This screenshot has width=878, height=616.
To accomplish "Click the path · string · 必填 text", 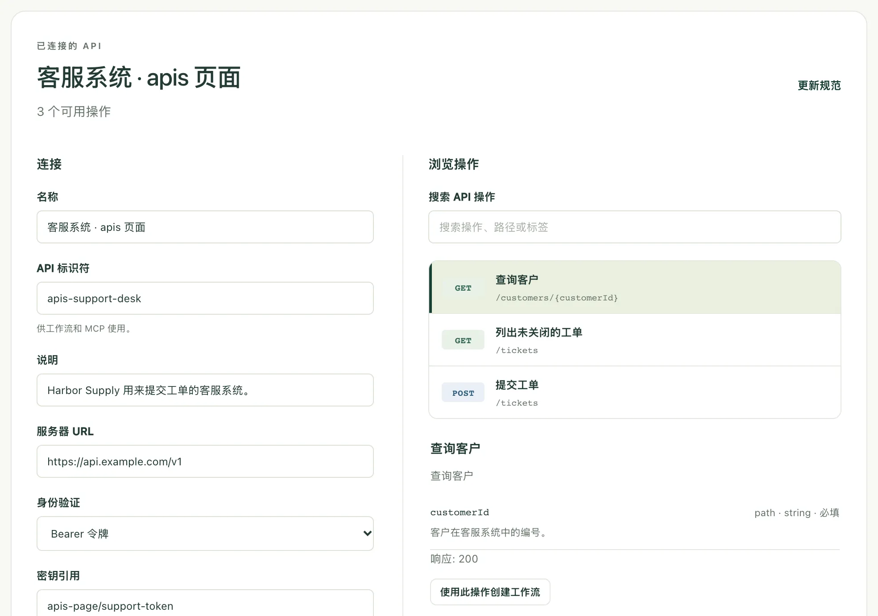I will (x=797, y=513).
